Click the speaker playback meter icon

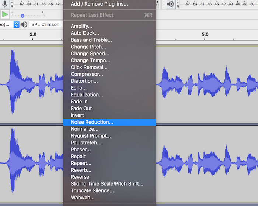point(170,4)
